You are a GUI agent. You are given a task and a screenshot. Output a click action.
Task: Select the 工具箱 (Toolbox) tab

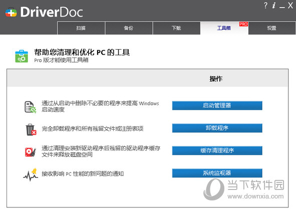pos(224,28)
